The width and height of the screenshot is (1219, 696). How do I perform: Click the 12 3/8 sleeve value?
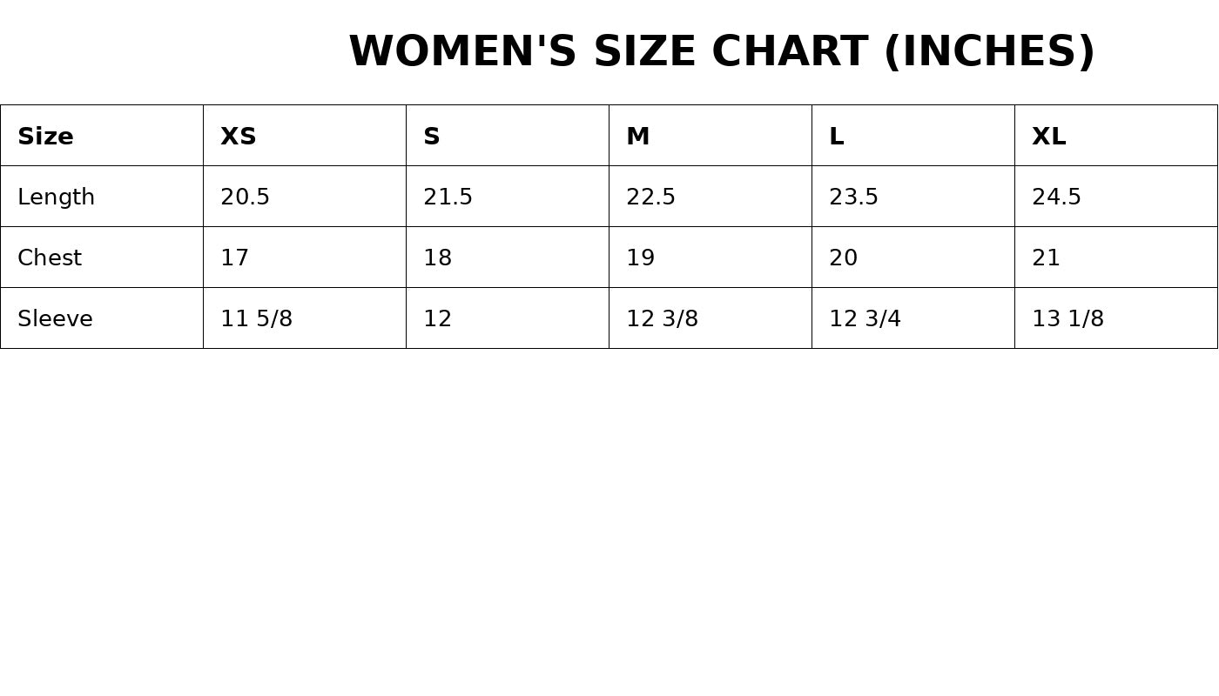click(x=663, y=319)
